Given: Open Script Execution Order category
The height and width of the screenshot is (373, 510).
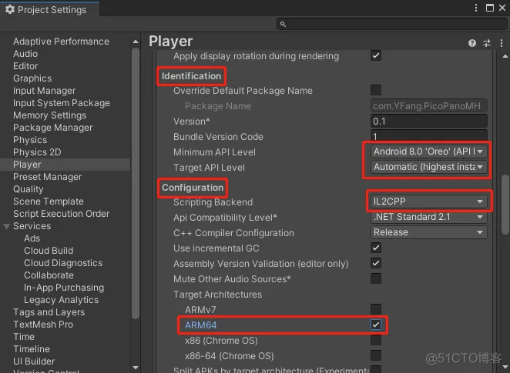Looking at the screenshot, I should pos(61,214).
